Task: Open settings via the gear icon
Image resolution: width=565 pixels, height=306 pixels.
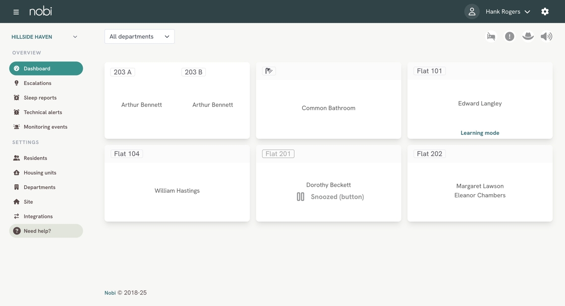Action: [x=545, y=12]
